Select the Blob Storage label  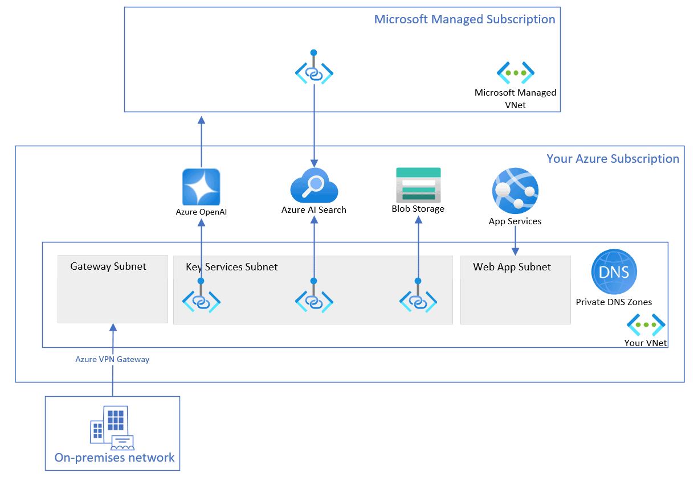pos(418,209)
